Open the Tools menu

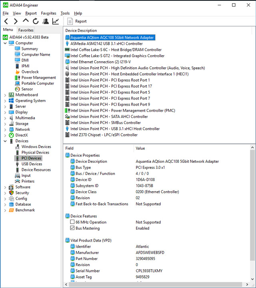(65, 13)
